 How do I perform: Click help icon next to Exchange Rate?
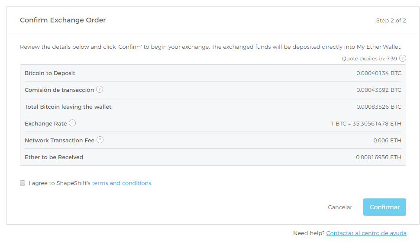(x=72, y=123)
